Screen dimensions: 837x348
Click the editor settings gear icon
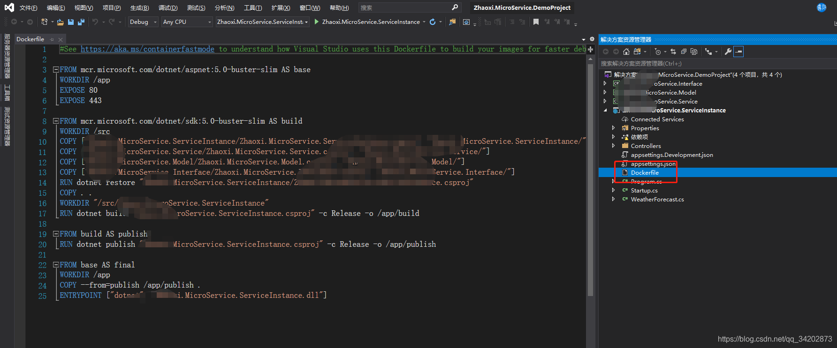click(x=592, y=39)
